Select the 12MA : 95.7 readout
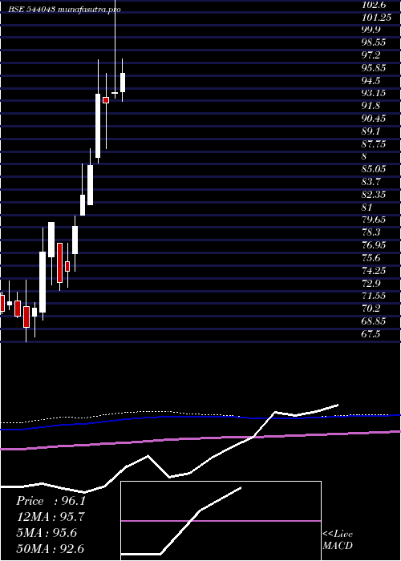The image size is (401, 561). point(51,517)
